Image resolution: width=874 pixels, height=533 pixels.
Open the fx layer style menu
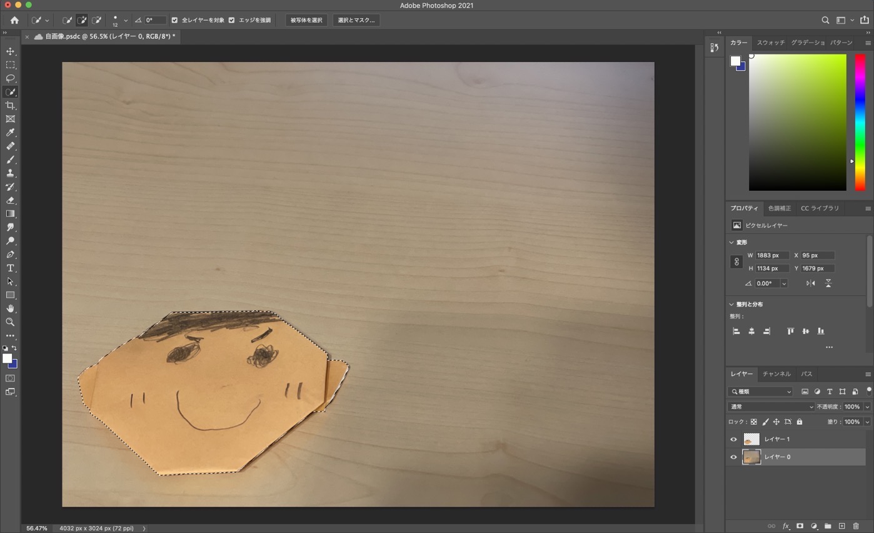(x=786, y=526)
